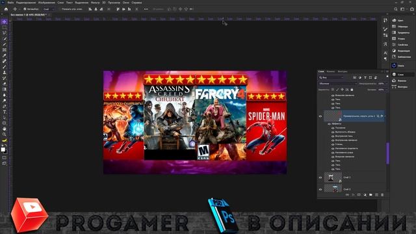The height and width of the screenshot is (234, 416).
Task: Toggle visibility of the selected rectangle layer
Action: [320, 116]
